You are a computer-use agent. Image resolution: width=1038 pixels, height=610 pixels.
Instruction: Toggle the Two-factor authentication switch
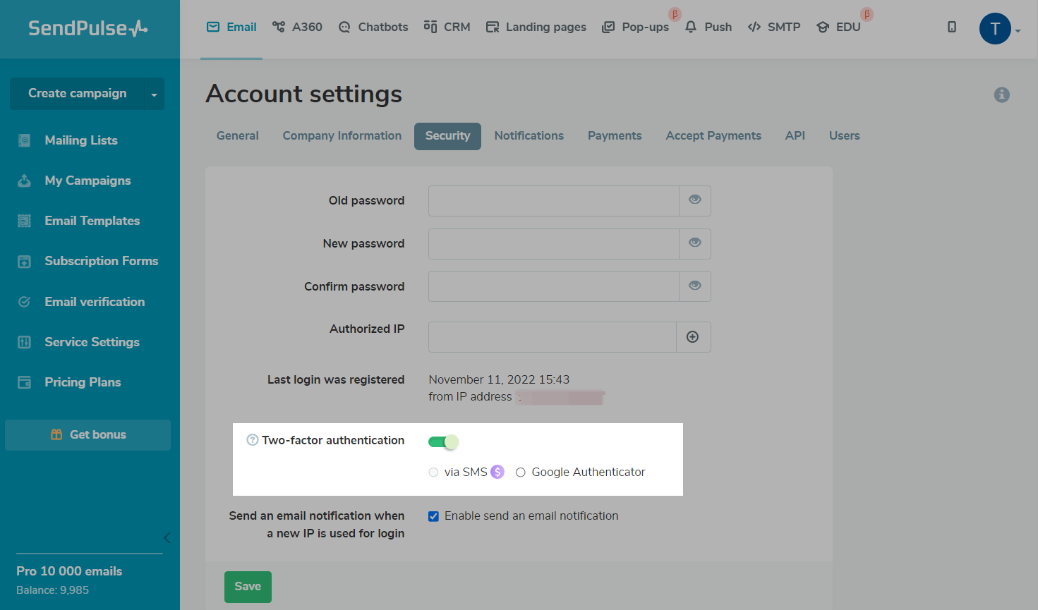click(443, 442)
